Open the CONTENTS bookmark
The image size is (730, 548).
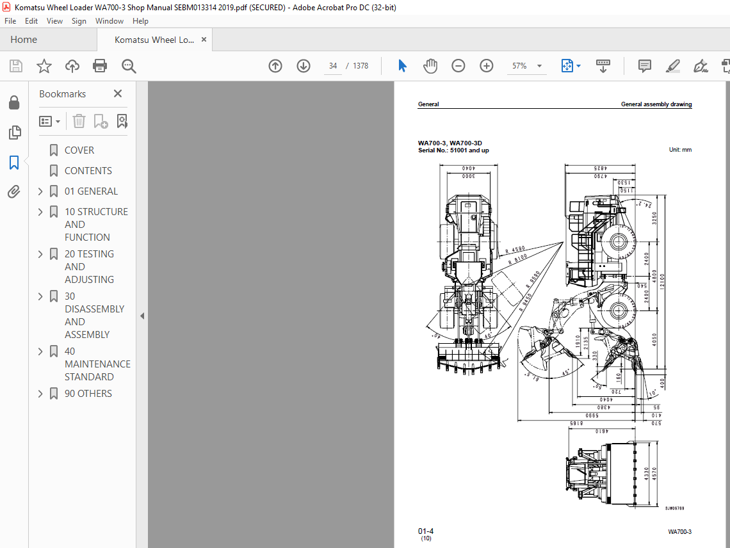(x=88, y=171)
